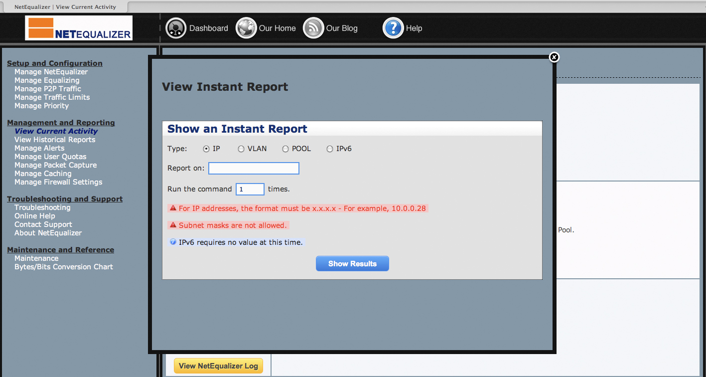The width and height of the screenshot is (706, 377).
Task: Click the Dashboard gauge icon
Action: 175,28
